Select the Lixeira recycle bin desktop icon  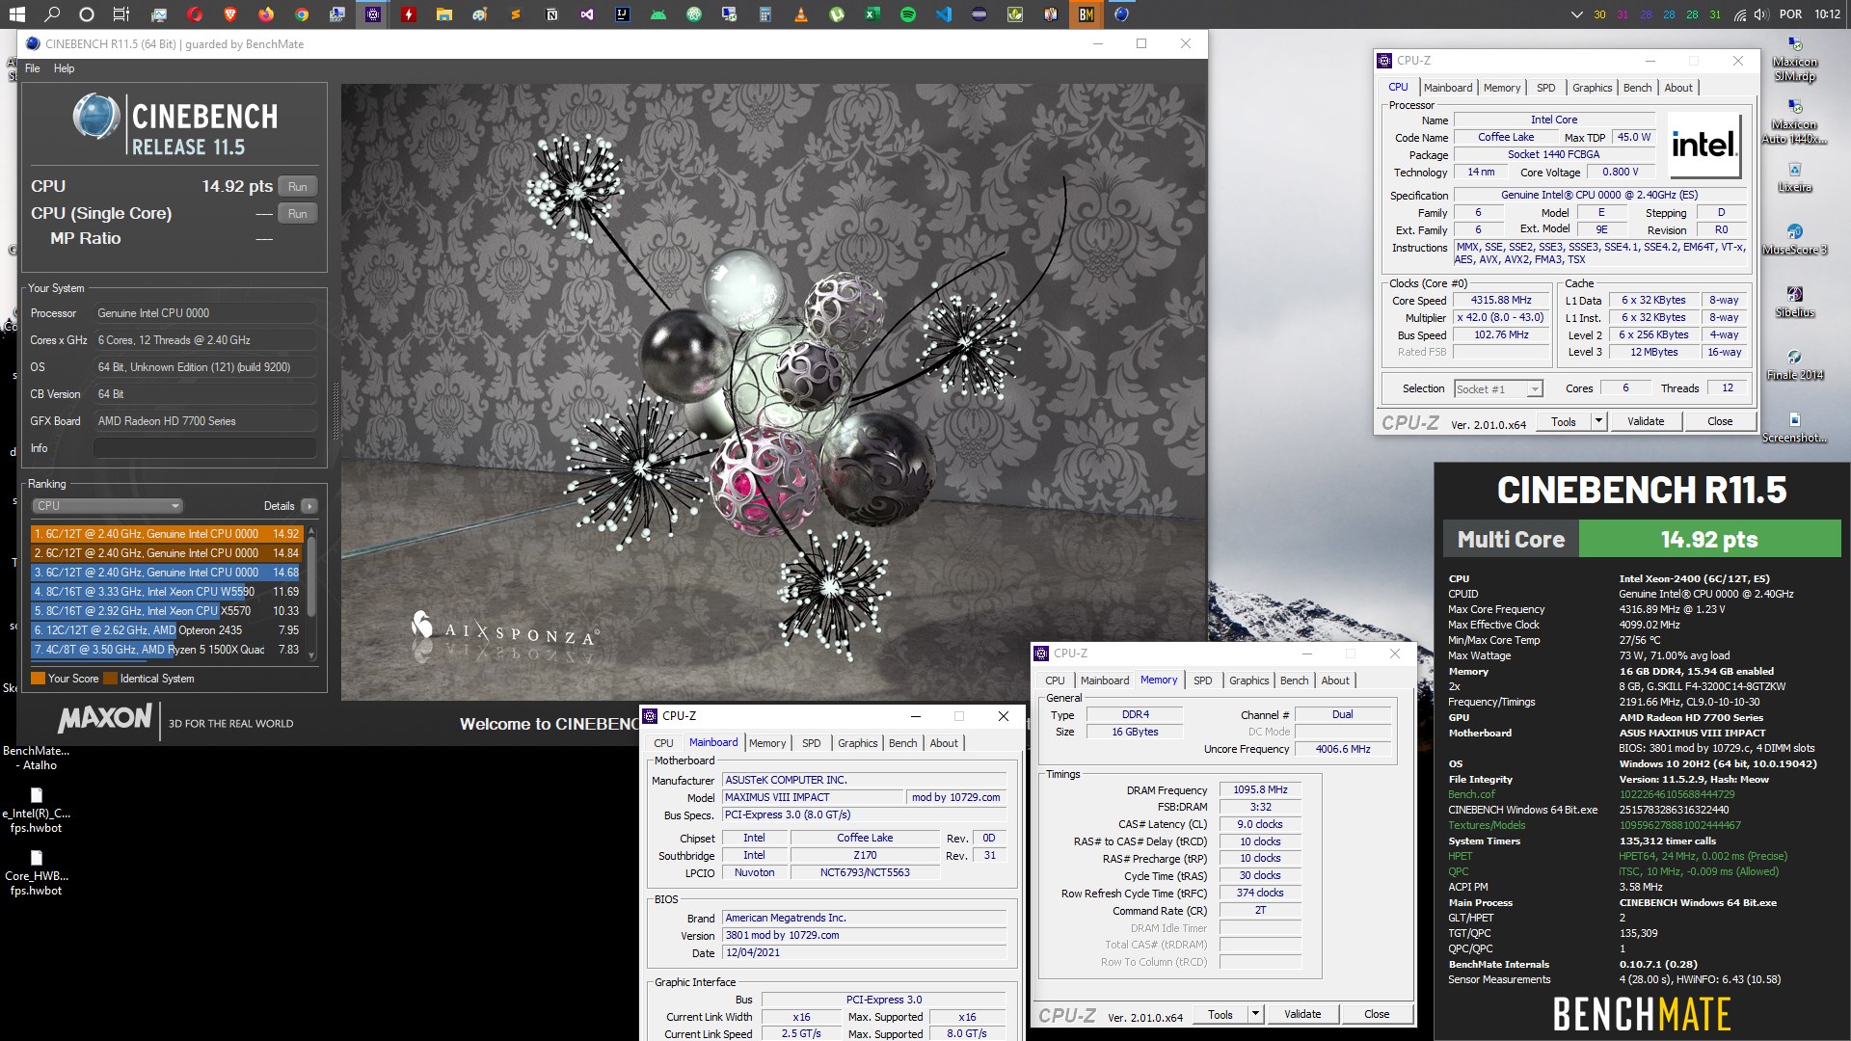(x=1794, y=177)
